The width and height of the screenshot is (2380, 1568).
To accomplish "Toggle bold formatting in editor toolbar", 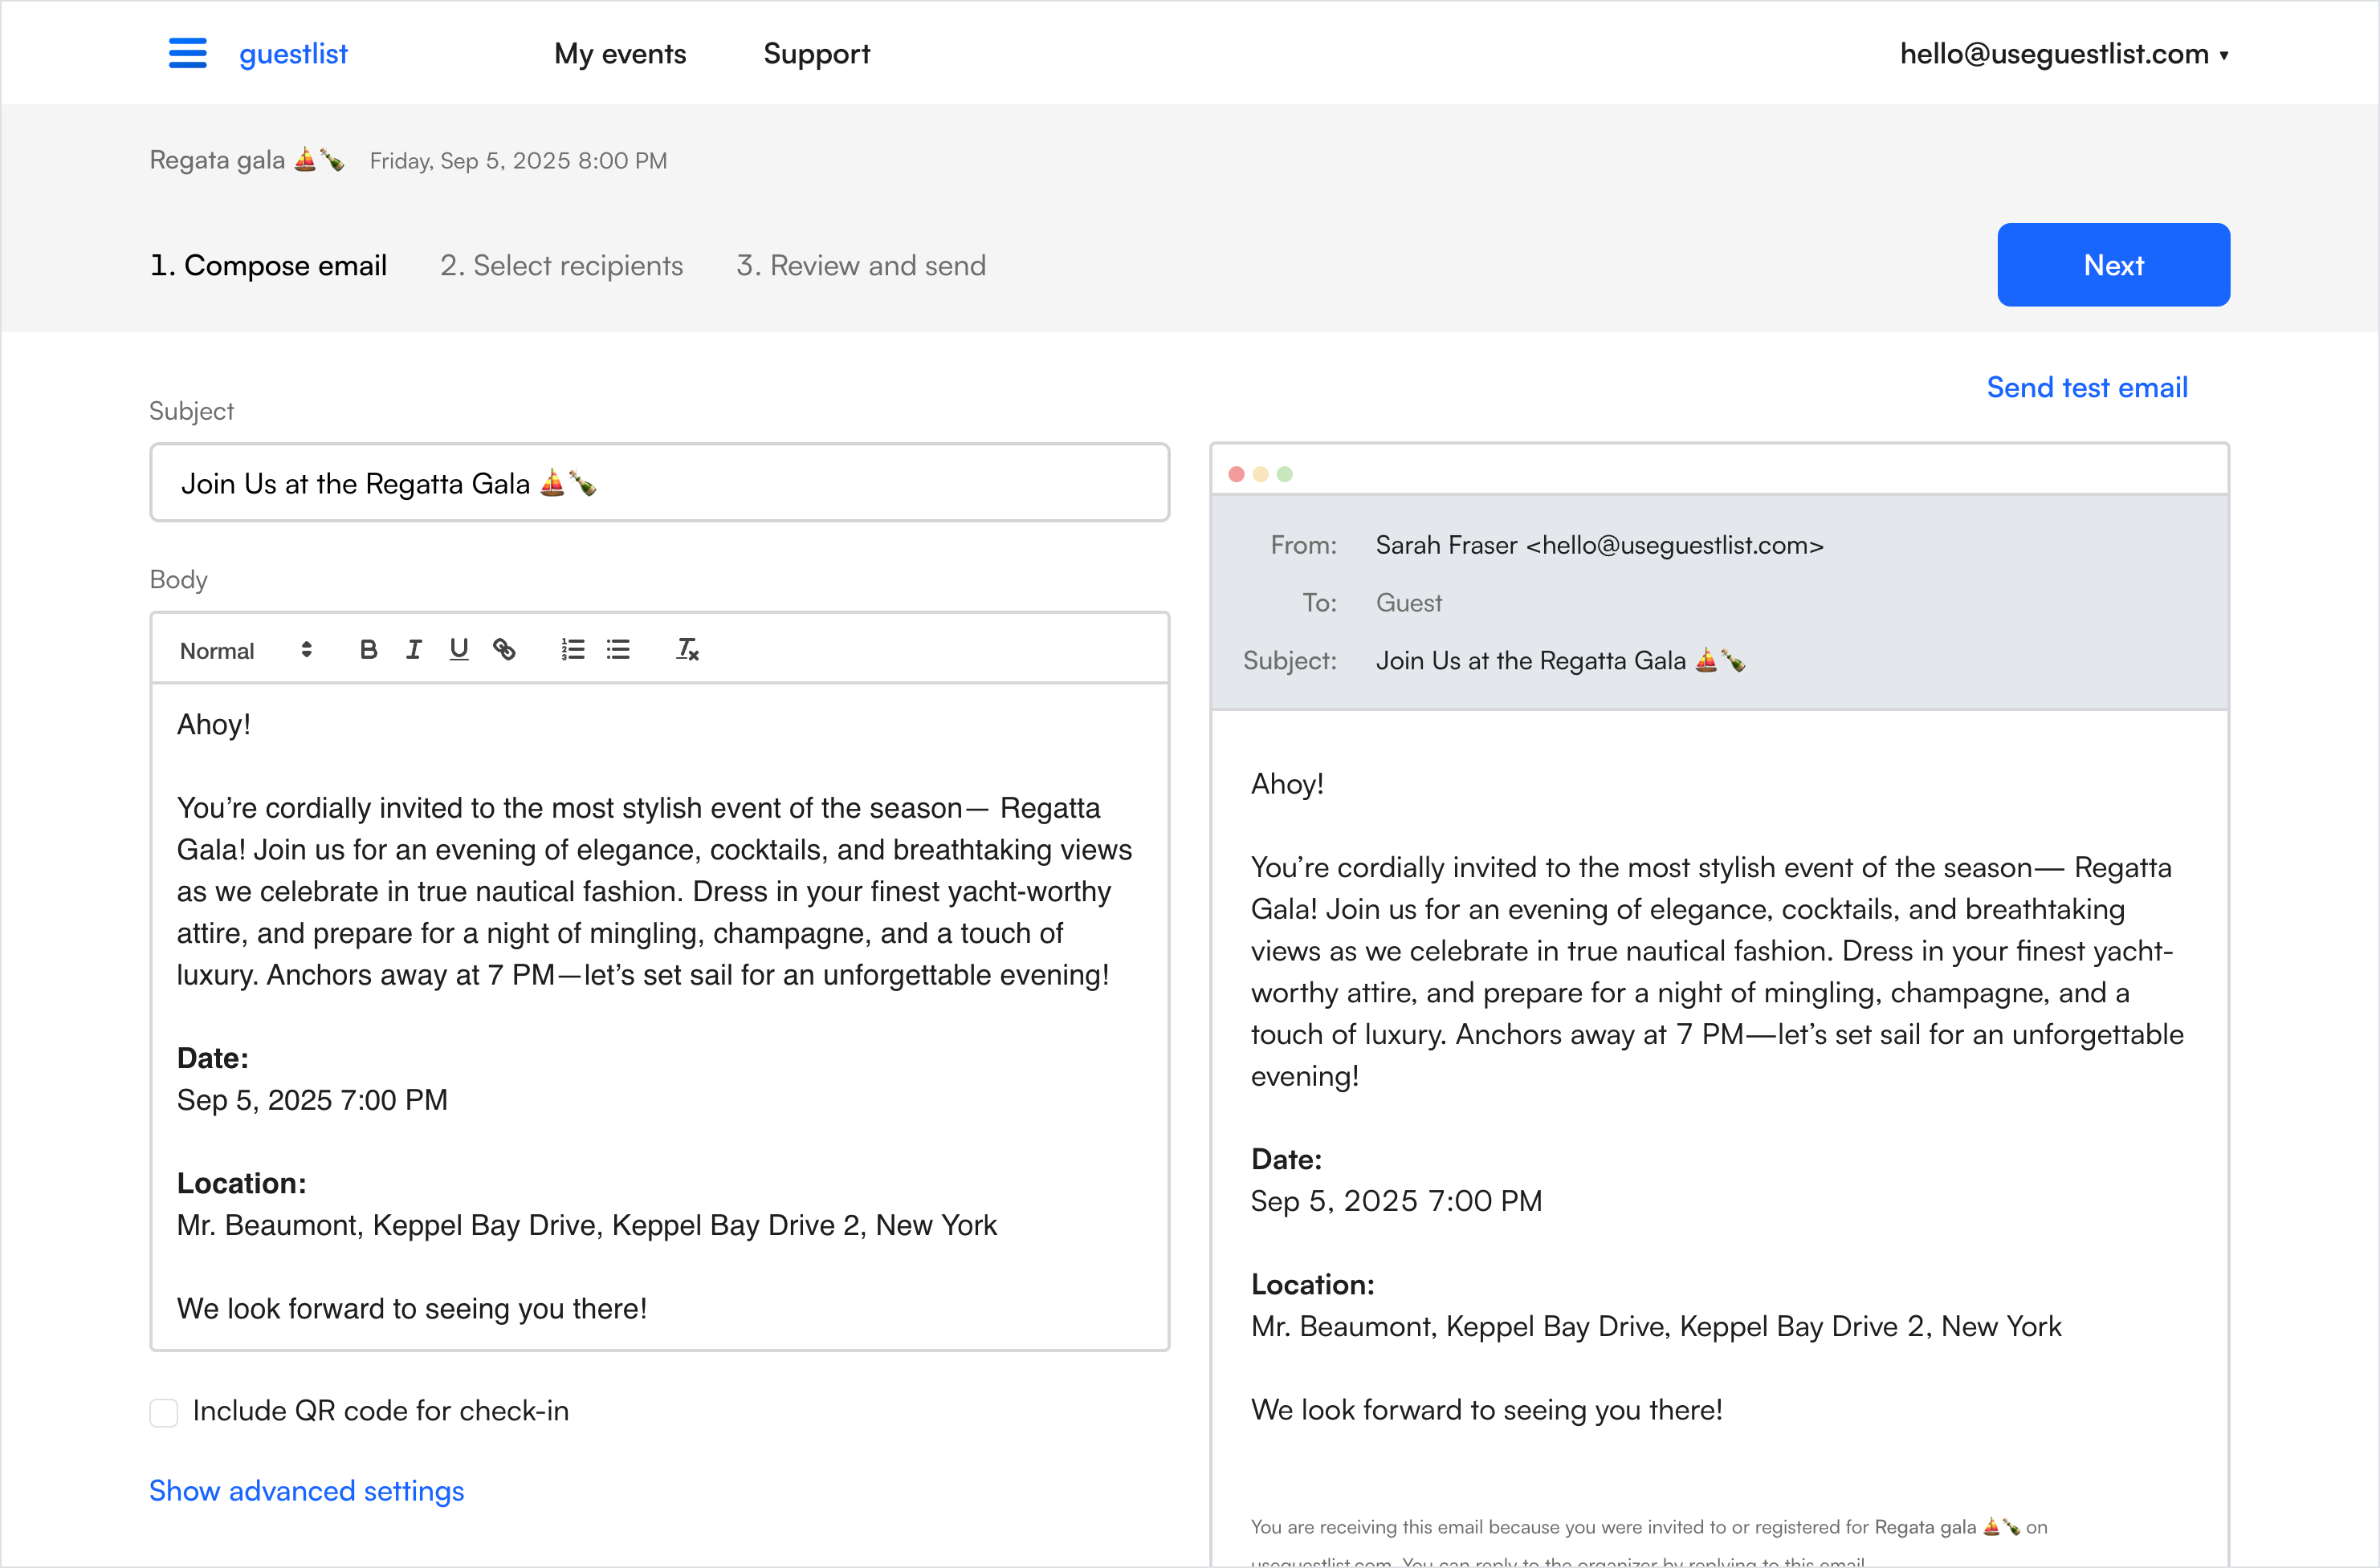I will (368, 650).
